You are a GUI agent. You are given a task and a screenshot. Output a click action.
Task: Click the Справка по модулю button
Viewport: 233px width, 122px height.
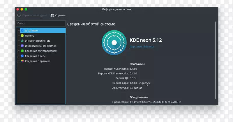point(32,15)
